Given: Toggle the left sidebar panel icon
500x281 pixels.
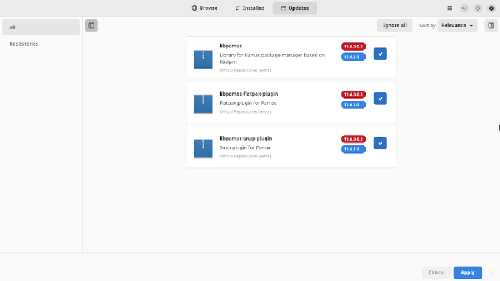Looking at the screenshot, I should click(91, 26).
